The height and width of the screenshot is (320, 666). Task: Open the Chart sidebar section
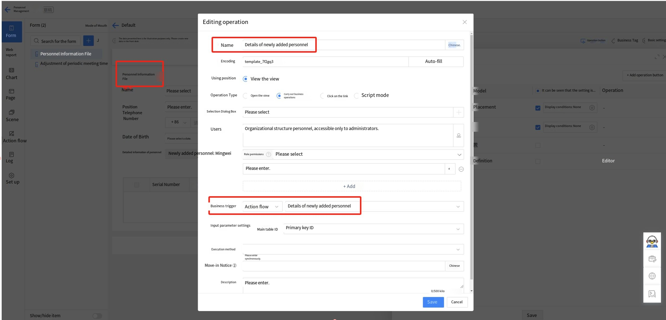tap(11, 74)
